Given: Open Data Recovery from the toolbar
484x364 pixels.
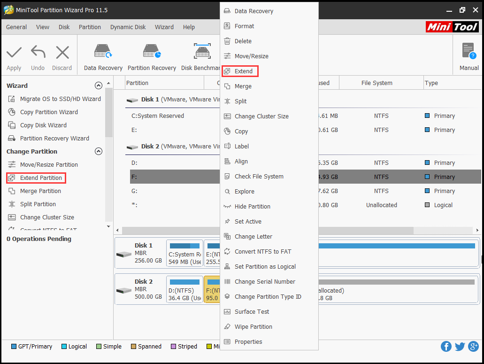Looking at the screenshot, I should (x=103, y=57).
